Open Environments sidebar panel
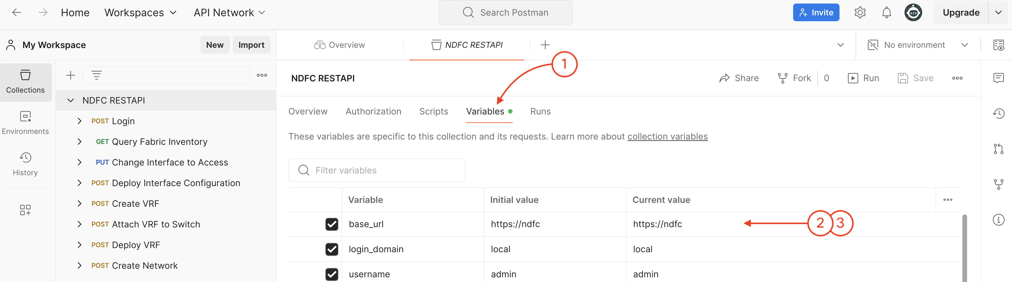The height and width of the screenshot is (282, 1012). click(x=25, y=123)
